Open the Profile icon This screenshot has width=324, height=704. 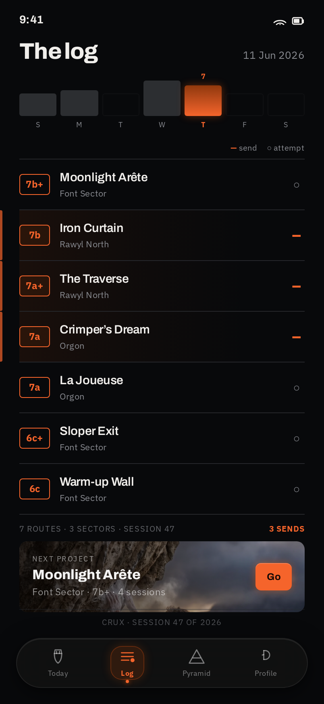coord(266,655)
